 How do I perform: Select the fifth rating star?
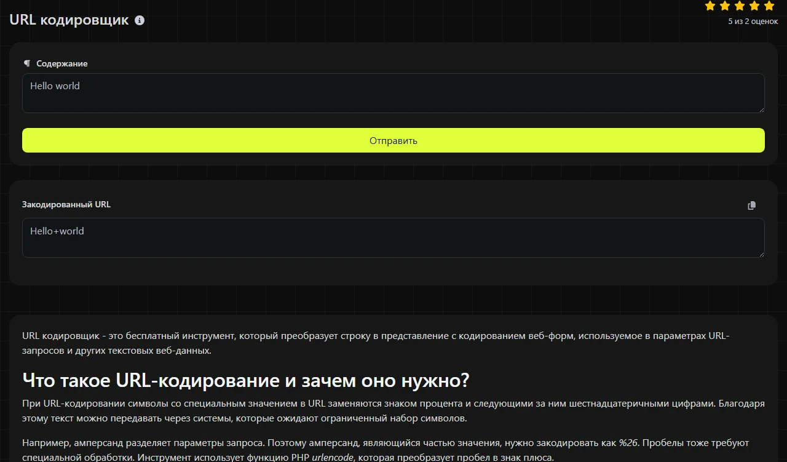769,6
